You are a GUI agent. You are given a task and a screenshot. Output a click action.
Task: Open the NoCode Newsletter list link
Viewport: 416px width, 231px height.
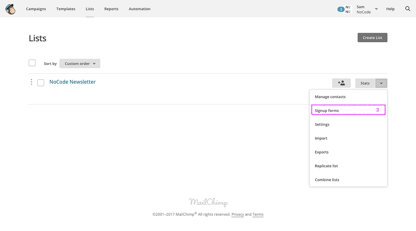[72, 82]
